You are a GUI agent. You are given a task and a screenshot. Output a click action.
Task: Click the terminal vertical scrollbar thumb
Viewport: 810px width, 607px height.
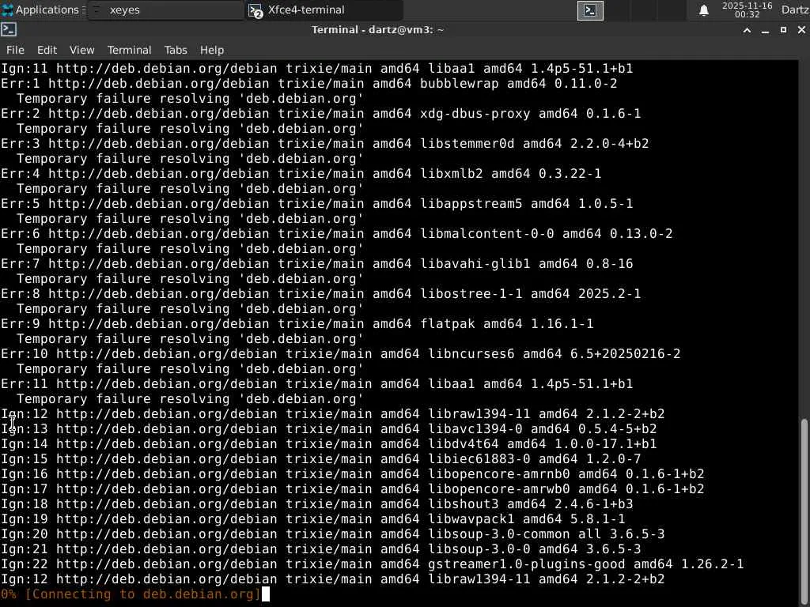(804, 511)
